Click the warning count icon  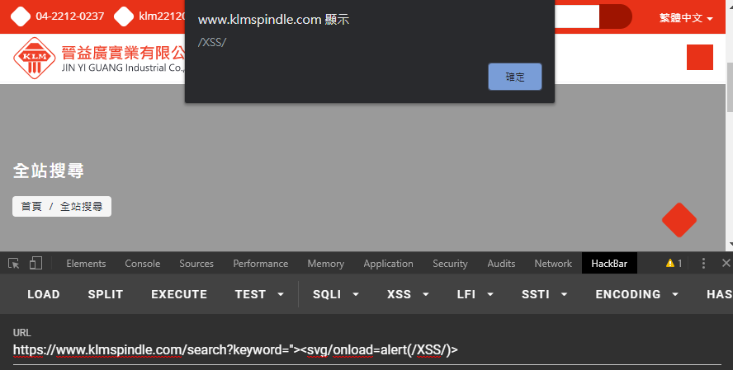click(x=674, y=264)
